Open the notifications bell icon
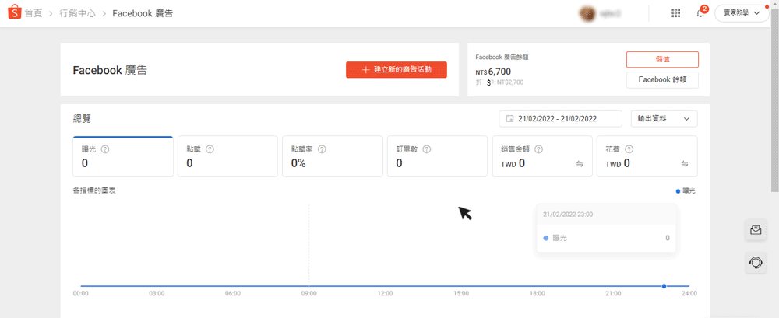Screen dimensions: 779x318 point(700,13)
